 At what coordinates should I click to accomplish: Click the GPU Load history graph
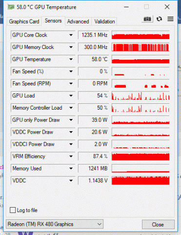tap(141, 95)
